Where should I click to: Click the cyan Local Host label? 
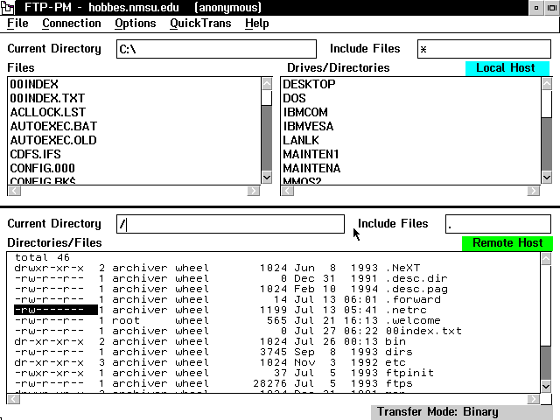[507, 68]
